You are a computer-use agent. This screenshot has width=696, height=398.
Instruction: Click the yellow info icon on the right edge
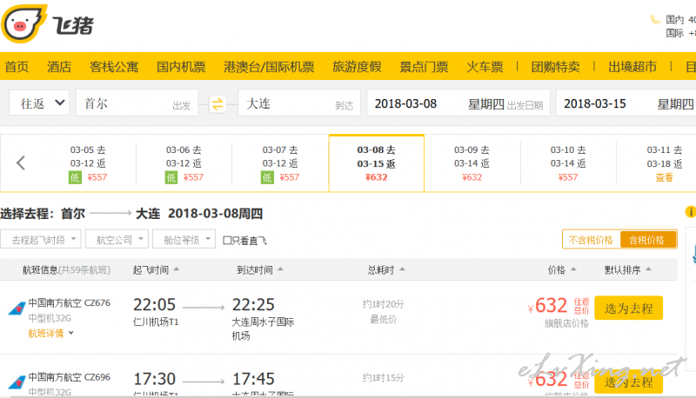pyautogui.click(x=691, y=212)
